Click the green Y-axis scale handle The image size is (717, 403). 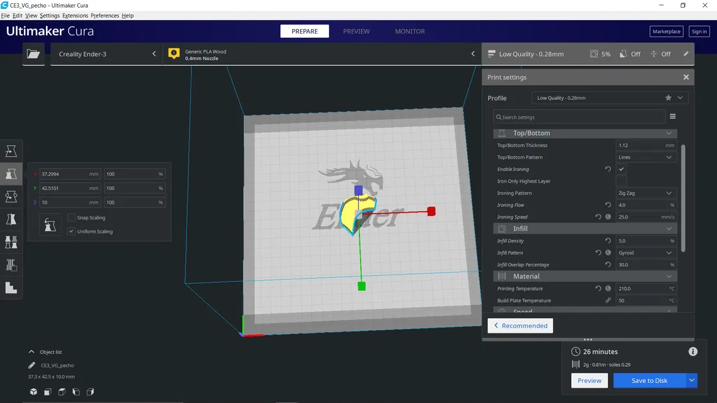tap(361, 286)
